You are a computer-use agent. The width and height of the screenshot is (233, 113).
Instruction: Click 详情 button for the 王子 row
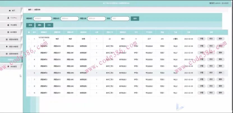(x=201, y=39)
